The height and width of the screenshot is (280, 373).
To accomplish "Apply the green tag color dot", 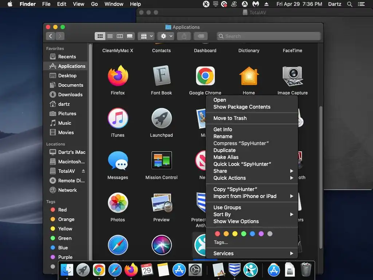I will point(244,234).
